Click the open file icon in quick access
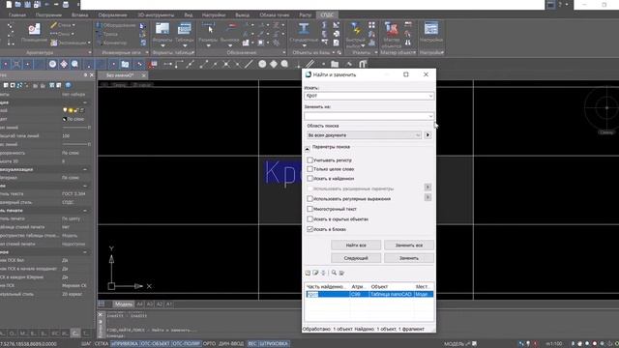The image size is (619, 348). [x=18, y=5]
